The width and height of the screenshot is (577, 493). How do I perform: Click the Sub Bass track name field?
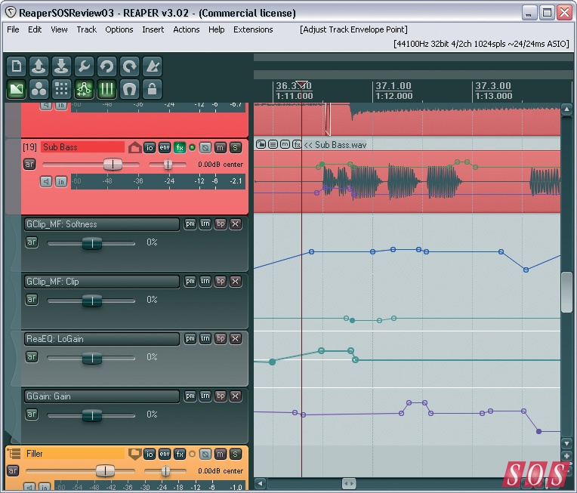click(82, 147)
